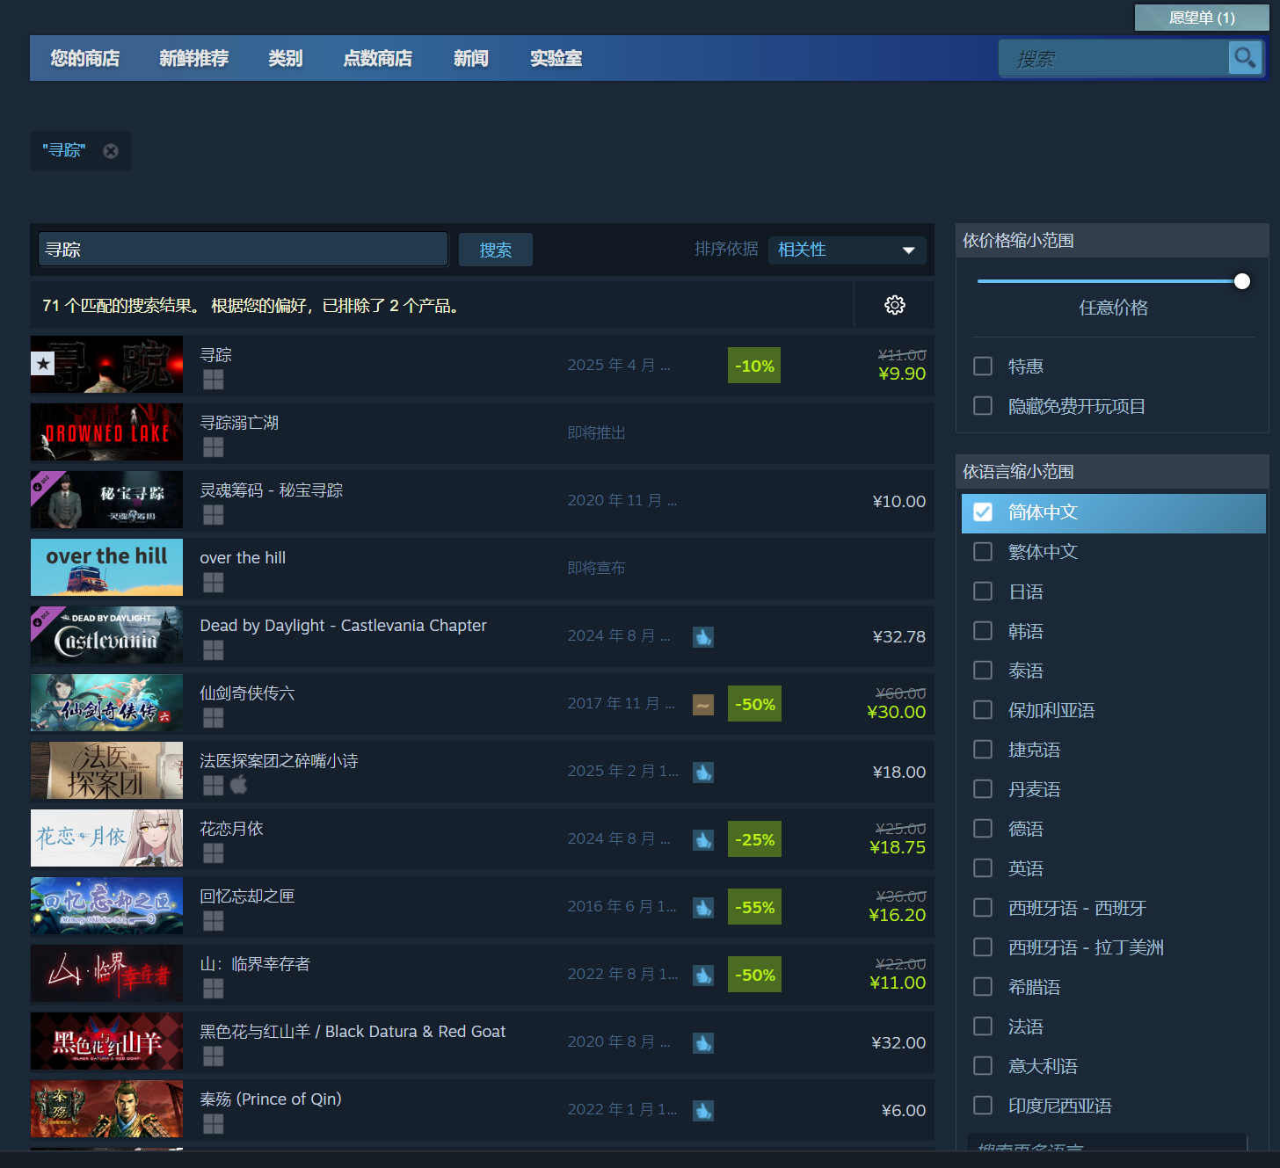The width and height of the screenshot is (1280, 1168).
Task: Open the 黑色花与红山羊 / Black Datura & Red Goat result
Action: click(482, 1042)
